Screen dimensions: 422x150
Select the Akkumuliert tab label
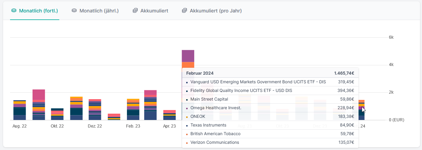coord(154,11)
